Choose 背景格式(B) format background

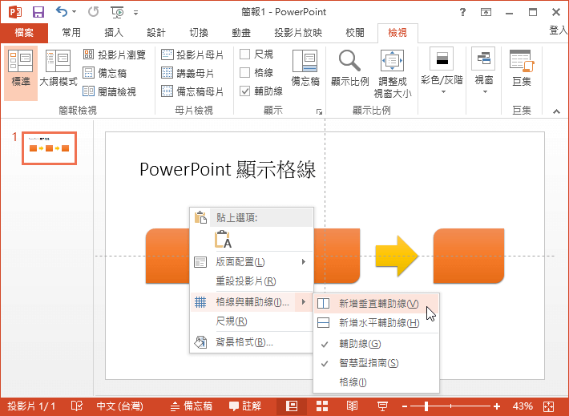252,342
